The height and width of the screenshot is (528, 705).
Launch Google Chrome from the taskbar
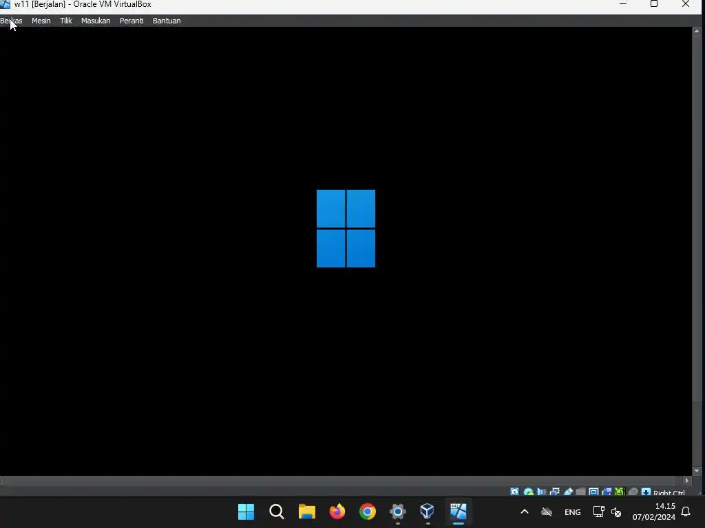[x=368, y=511]
